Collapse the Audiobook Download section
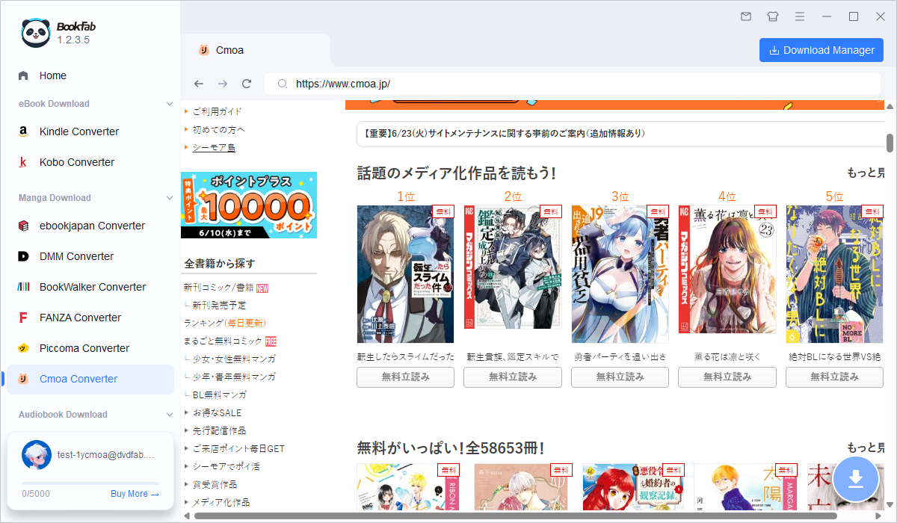This screenshot has height=523, width=897. click(168, 415)
